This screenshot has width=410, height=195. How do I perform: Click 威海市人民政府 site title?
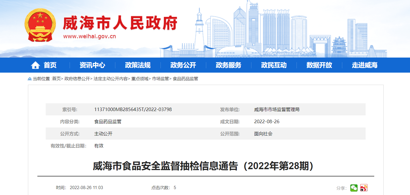click(x=120, y=23)
